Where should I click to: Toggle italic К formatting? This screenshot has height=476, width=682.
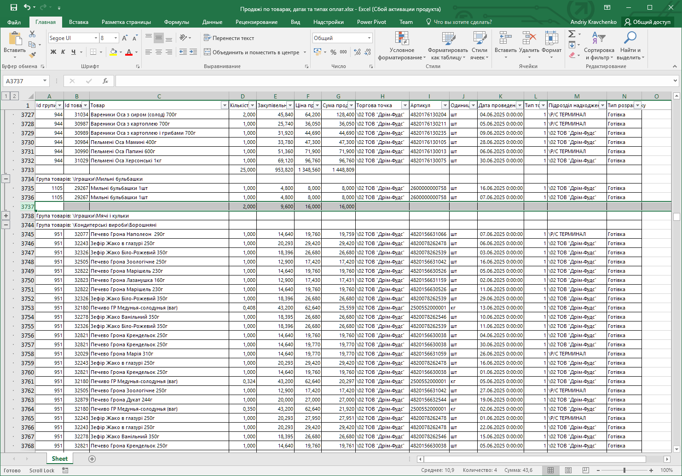(x=63, y=52)
